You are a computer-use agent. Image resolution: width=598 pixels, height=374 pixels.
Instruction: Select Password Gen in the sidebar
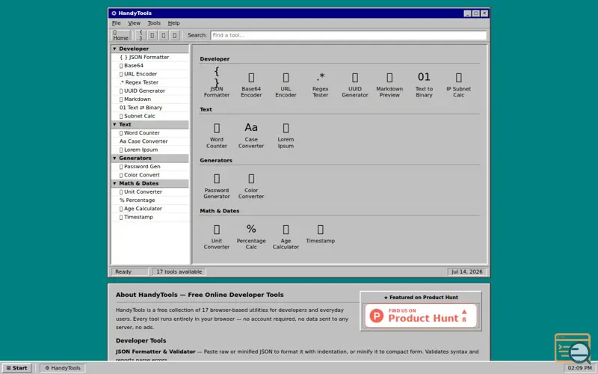(x=150, y=166)
